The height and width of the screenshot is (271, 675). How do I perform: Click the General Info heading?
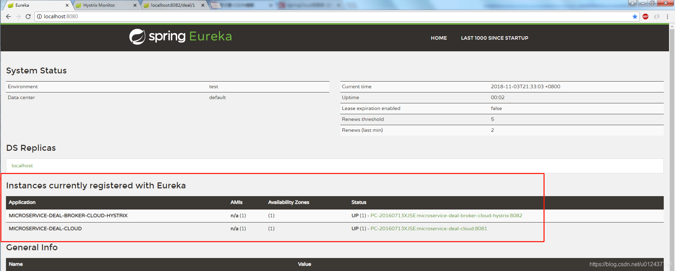pyautogui.click(x=32, y=247)
